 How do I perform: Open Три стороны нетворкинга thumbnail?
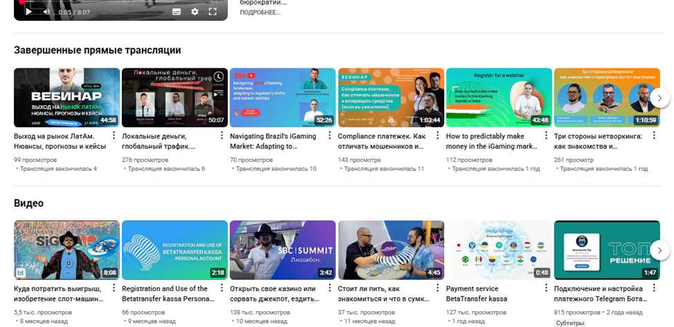(x=607, y=97)
